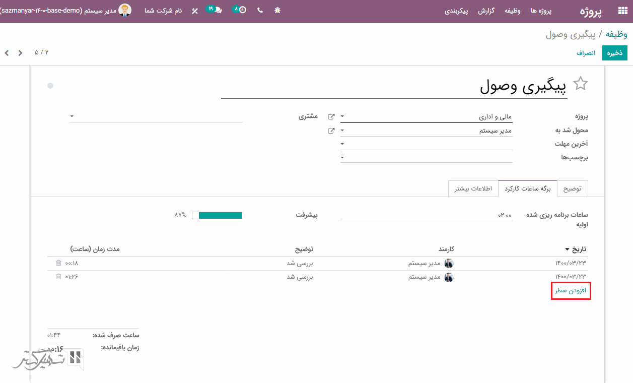Viewport: 633px width, 383px height.
Task: Switch to the اطلاعات بیشتر tab
Action: pos(473,188)
